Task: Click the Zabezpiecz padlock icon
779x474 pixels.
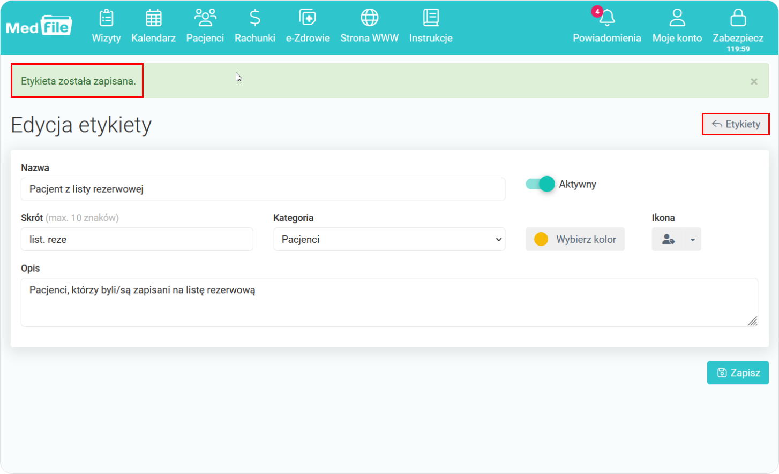Action: tap(738, 18)
